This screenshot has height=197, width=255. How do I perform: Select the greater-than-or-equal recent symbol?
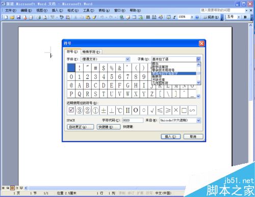(168, 110)
